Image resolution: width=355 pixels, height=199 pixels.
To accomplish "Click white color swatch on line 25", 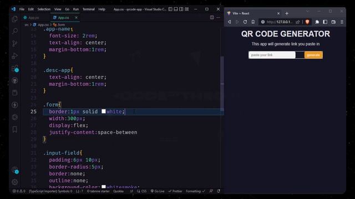I will click(x=104, y=111).
